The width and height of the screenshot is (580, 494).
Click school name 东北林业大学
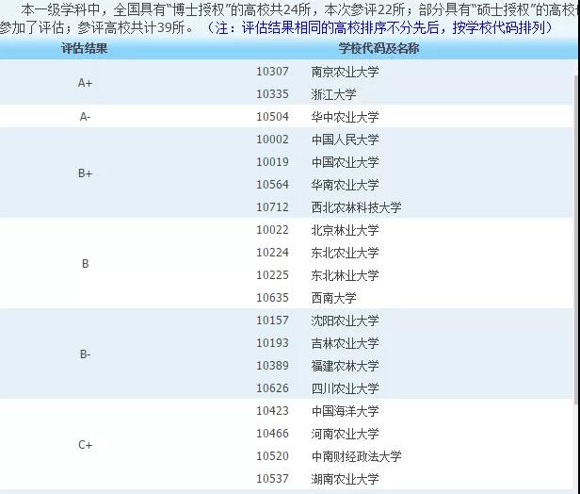346,275
